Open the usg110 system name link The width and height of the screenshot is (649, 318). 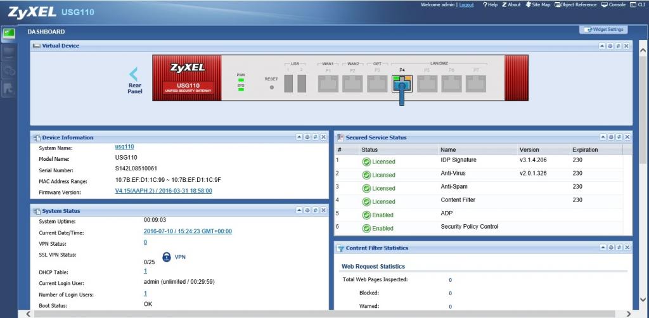pos(124,146)
